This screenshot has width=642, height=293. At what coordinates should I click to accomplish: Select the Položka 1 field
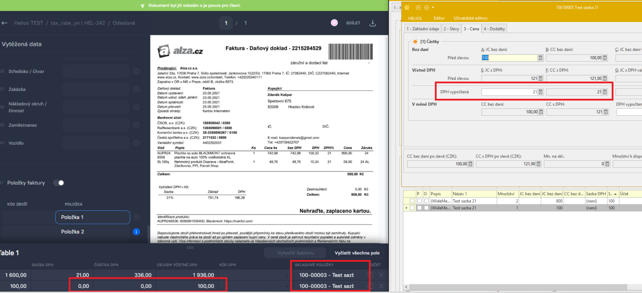tap(93, 217)
